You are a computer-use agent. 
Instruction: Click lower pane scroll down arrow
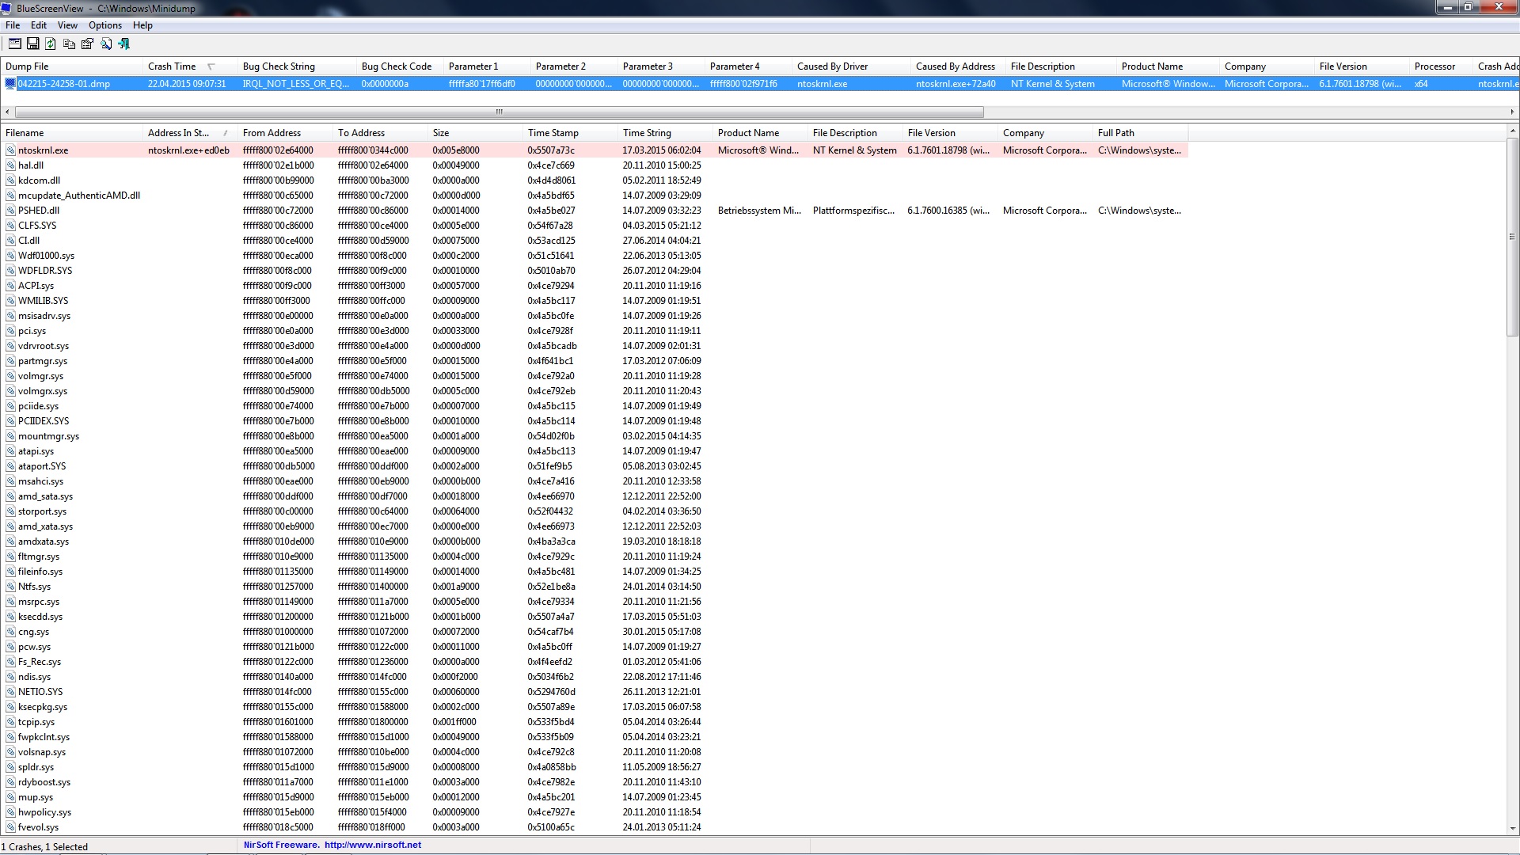click(1513, 828)
